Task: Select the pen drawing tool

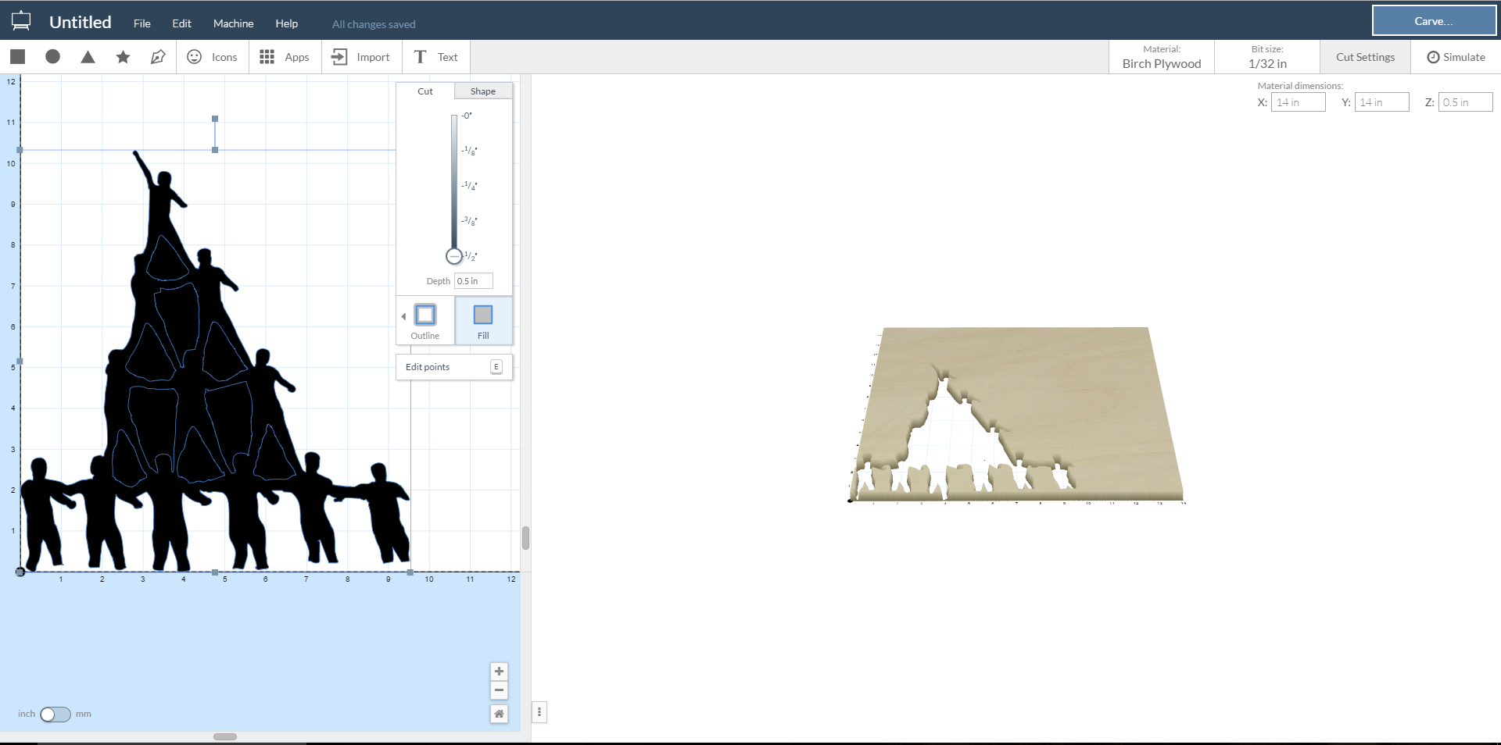Action: [158, 56]
